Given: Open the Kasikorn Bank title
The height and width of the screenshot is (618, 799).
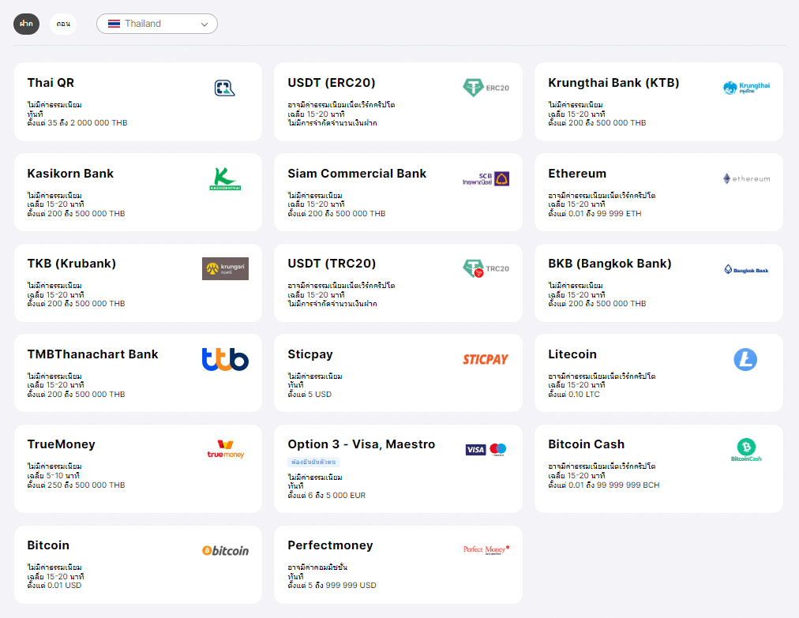Looking at the screenshot, I should click(x=70, y=173).
